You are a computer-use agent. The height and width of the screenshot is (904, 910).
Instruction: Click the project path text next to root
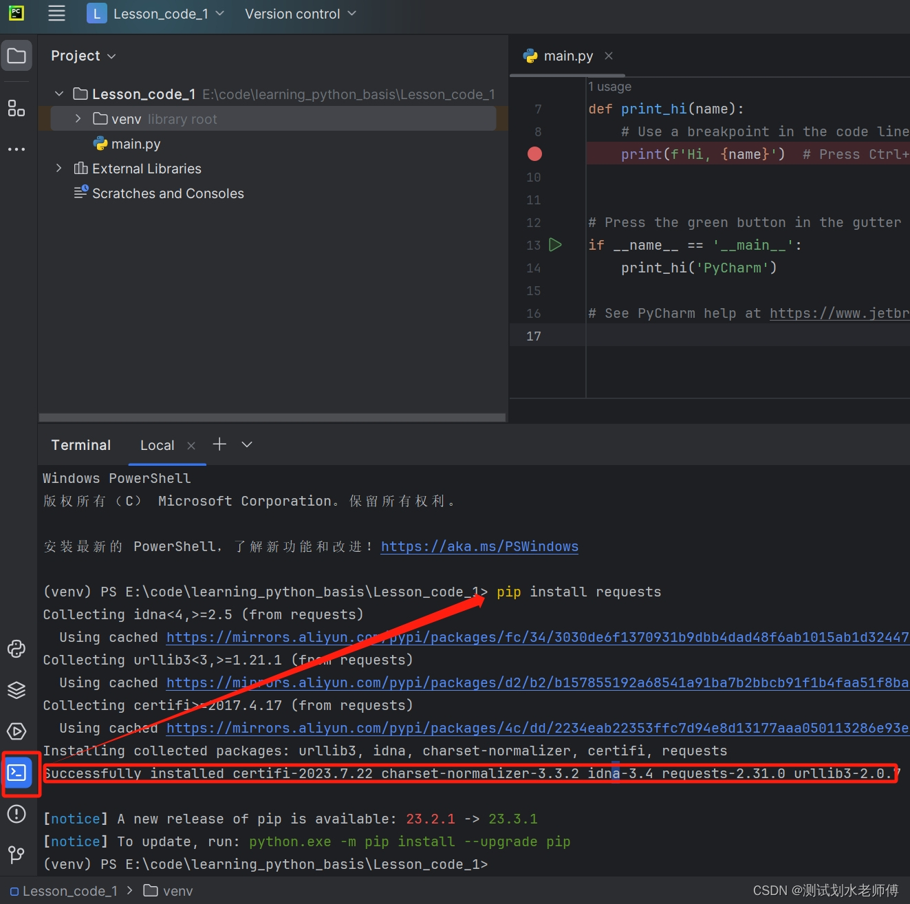(x=349, y=94)
